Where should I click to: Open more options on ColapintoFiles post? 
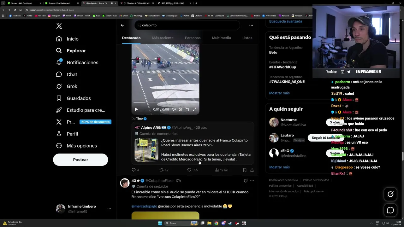(x=252, y=181)
